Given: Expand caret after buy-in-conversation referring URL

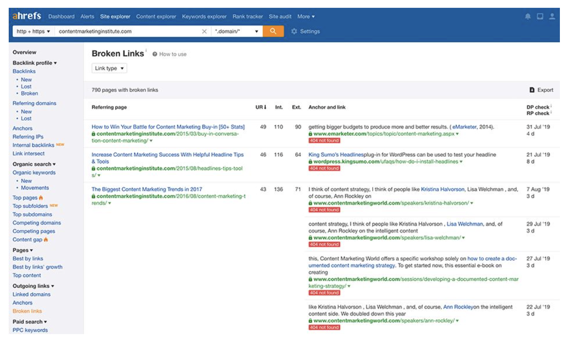Looking at the screenshot, I should (151, 141).
